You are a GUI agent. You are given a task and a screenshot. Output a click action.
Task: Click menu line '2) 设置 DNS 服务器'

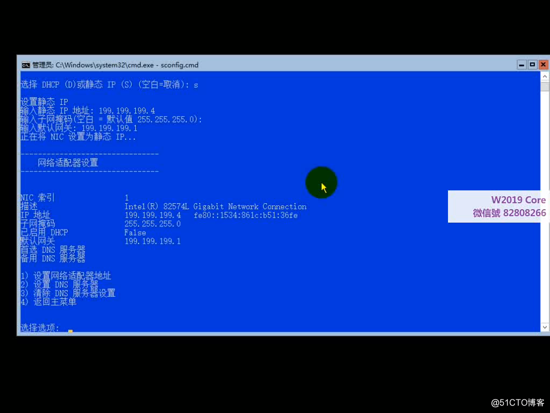[x=59, y=284]
